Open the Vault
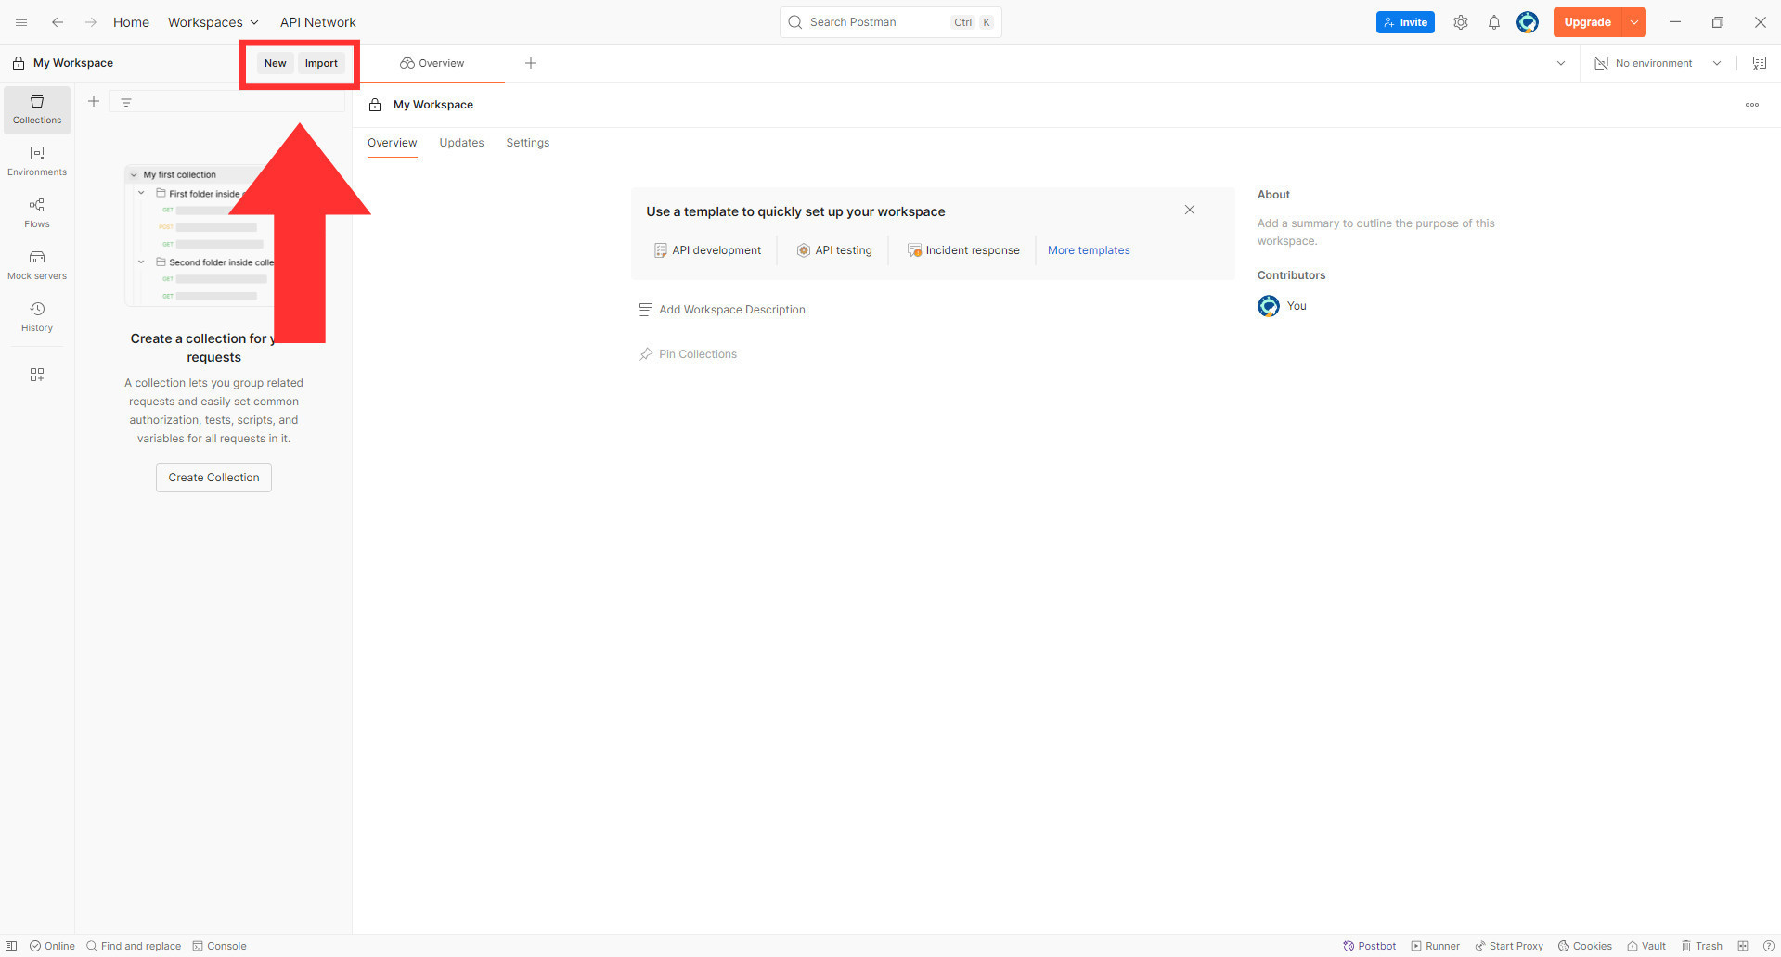1781x957 pixels. tap(1645, 946)
